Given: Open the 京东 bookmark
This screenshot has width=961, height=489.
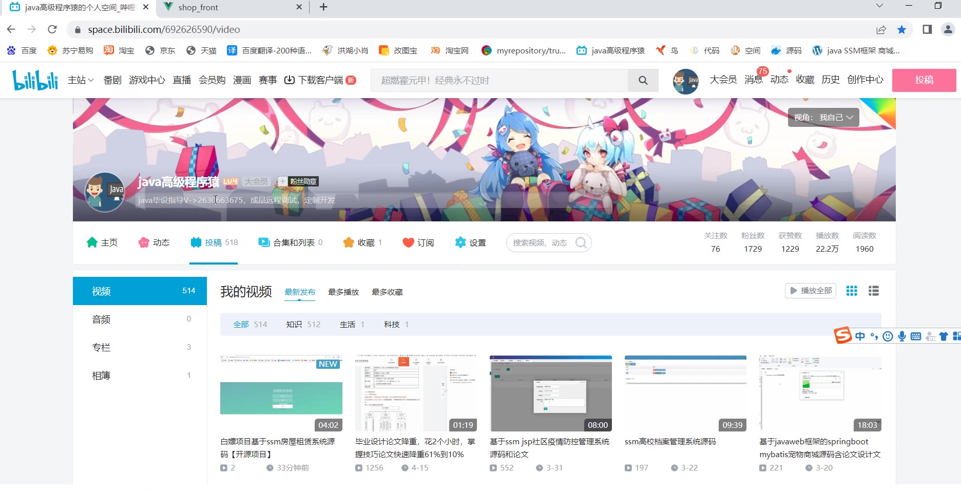Looking at the screenshot, I should point(160,50).
